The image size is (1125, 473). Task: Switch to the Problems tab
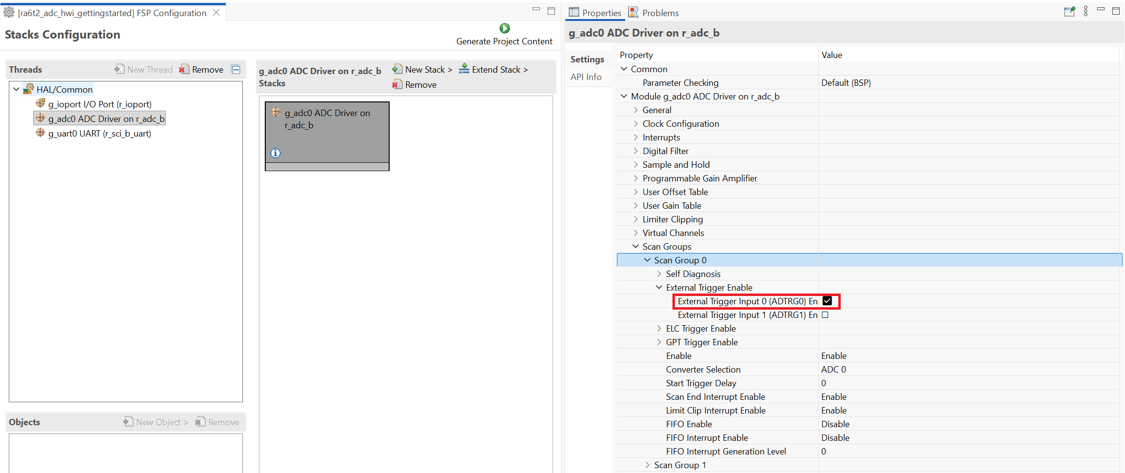click(654, 13)
